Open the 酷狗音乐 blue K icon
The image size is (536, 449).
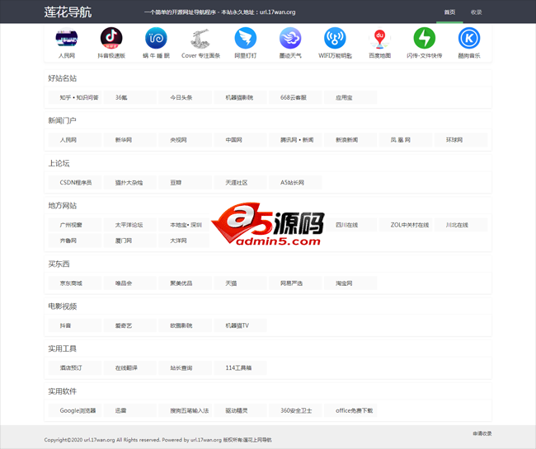point(469,38)
